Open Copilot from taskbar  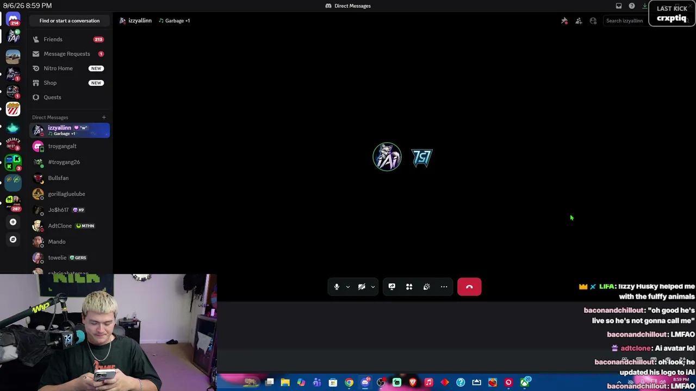pos(301,383)
